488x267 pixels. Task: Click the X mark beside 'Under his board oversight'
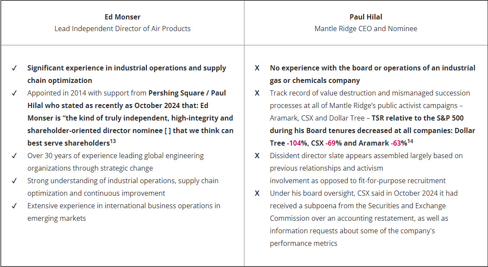257,193
